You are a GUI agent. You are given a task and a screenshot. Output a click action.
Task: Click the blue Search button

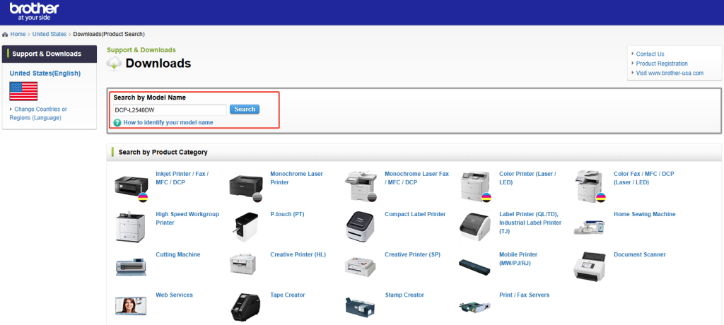[x=245, y=110]
